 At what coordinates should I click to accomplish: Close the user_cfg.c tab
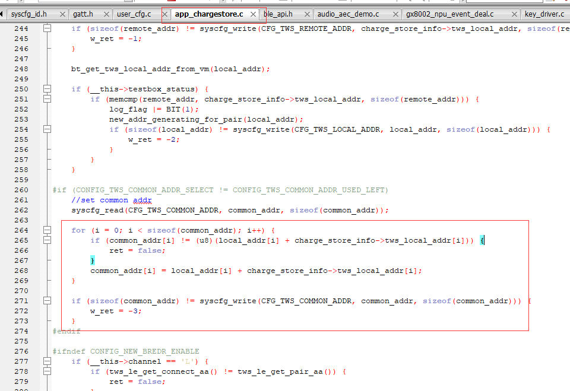164,14
